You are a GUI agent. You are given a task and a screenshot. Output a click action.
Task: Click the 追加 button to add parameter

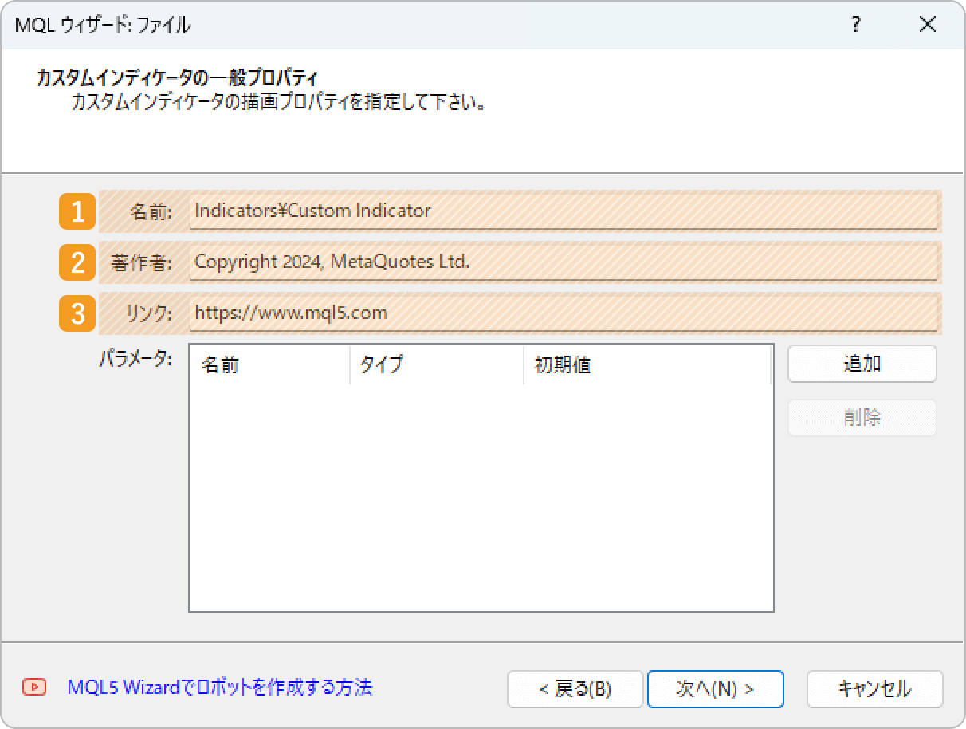(862, 364)
